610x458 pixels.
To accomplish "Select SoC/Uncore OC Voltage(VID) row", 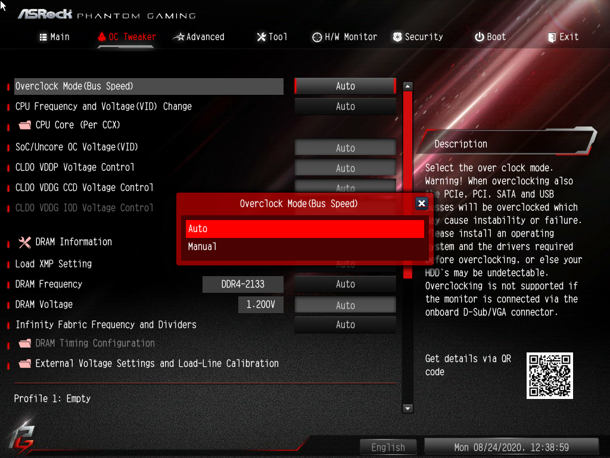I will (77, 147).
